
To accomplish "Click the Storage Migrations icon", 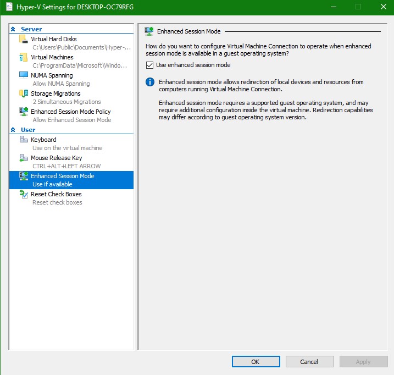I will coord(23,93).
